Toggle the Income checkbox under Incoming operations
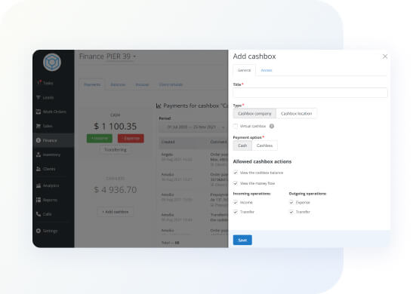The image size is (416, 294). pos(236,202)
